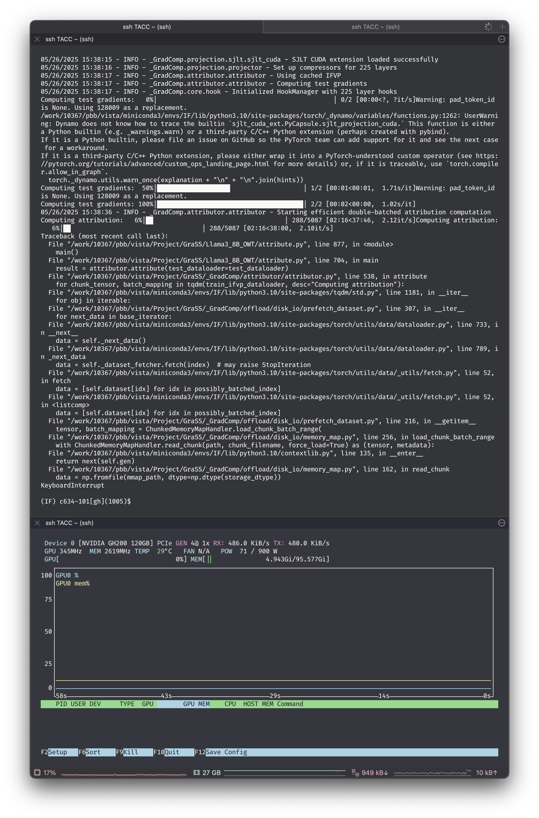
Task: Click 'Set up compressors for 225 layers' text
Action: pos(335,67)
